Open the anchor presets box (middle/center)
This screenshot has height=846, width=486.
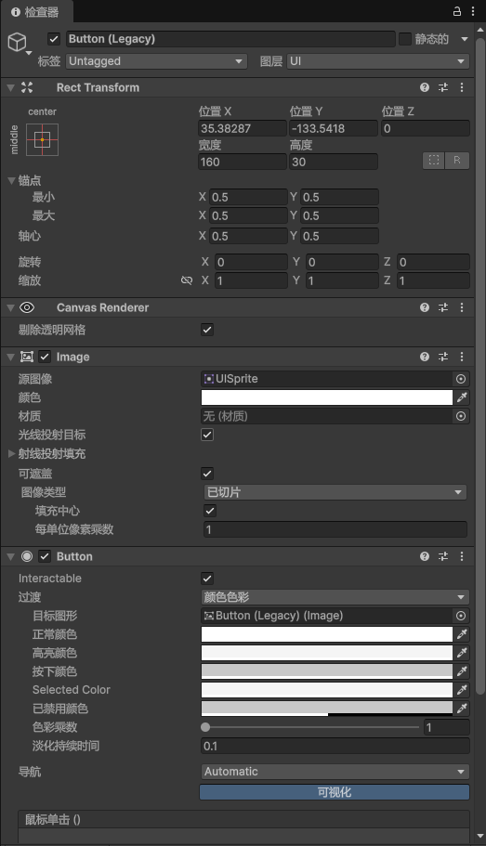pos(42,139)
